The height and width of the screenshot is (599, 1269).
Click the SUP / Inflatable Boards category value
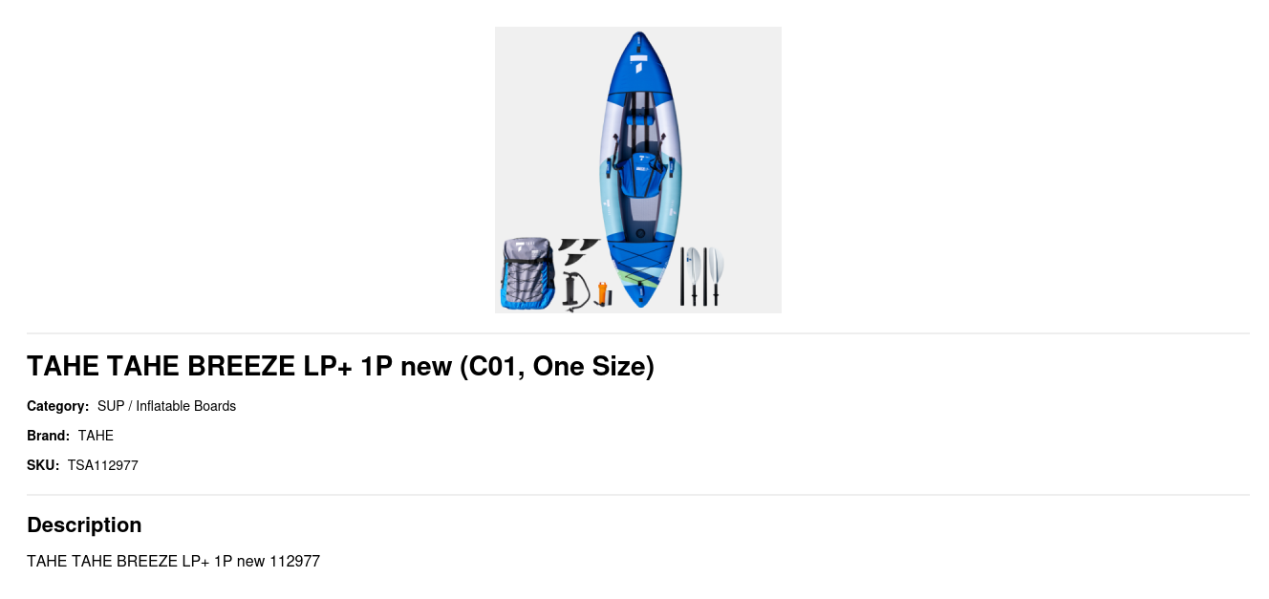(166, 406)
